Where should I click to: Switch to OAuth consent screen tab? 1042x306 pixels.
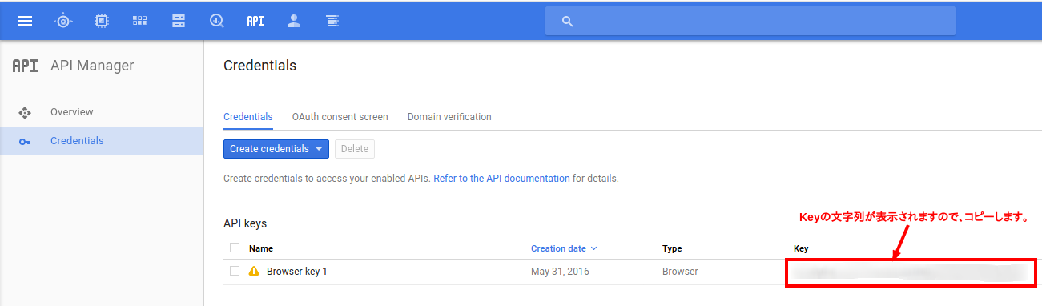point(340,117)
